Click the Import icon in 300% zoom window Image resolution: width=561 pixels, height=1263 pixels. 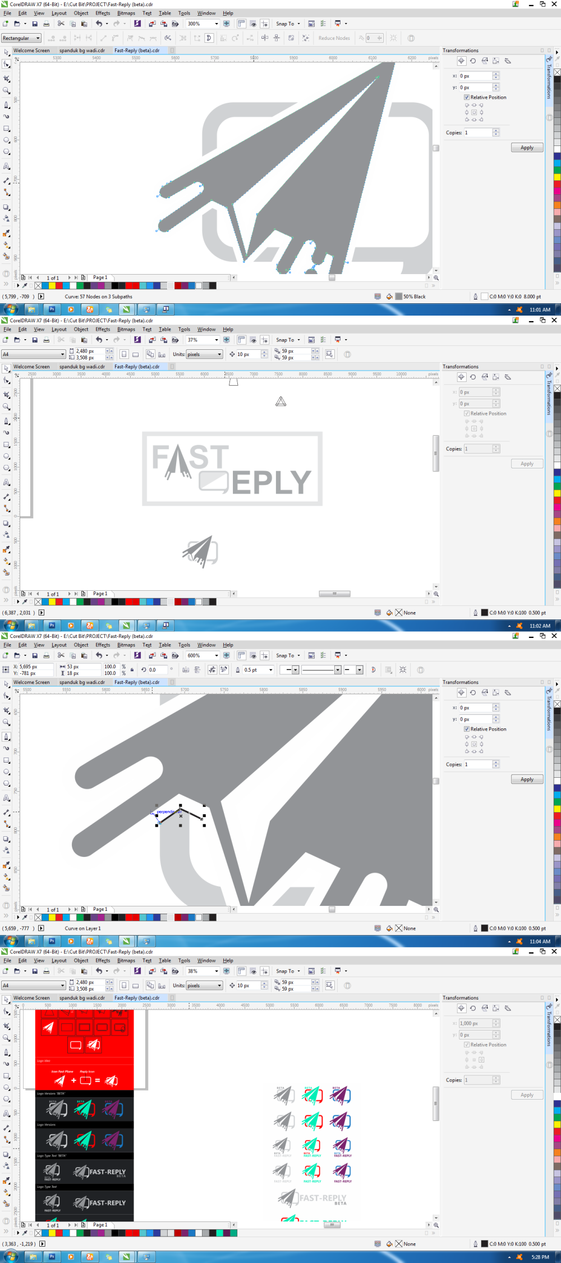pos(152,24)
